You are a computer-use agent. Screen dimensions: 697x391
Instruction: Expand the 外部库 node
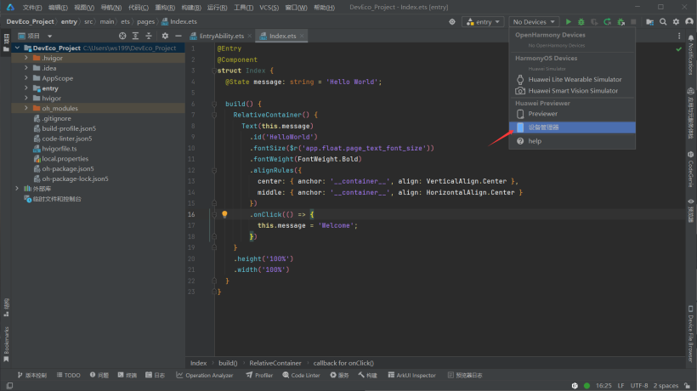17,189
